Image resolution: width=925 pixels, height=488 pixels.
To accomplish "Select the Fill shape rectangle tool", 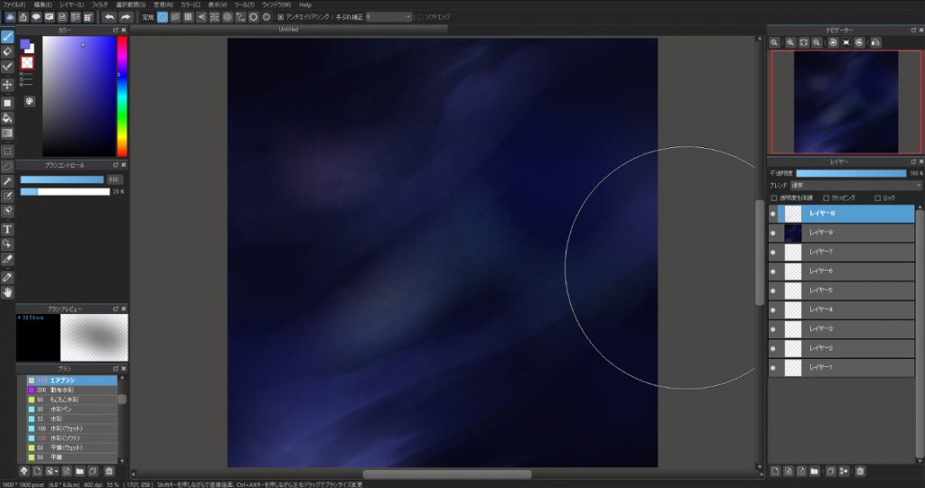I will click(x=7, y=103).
